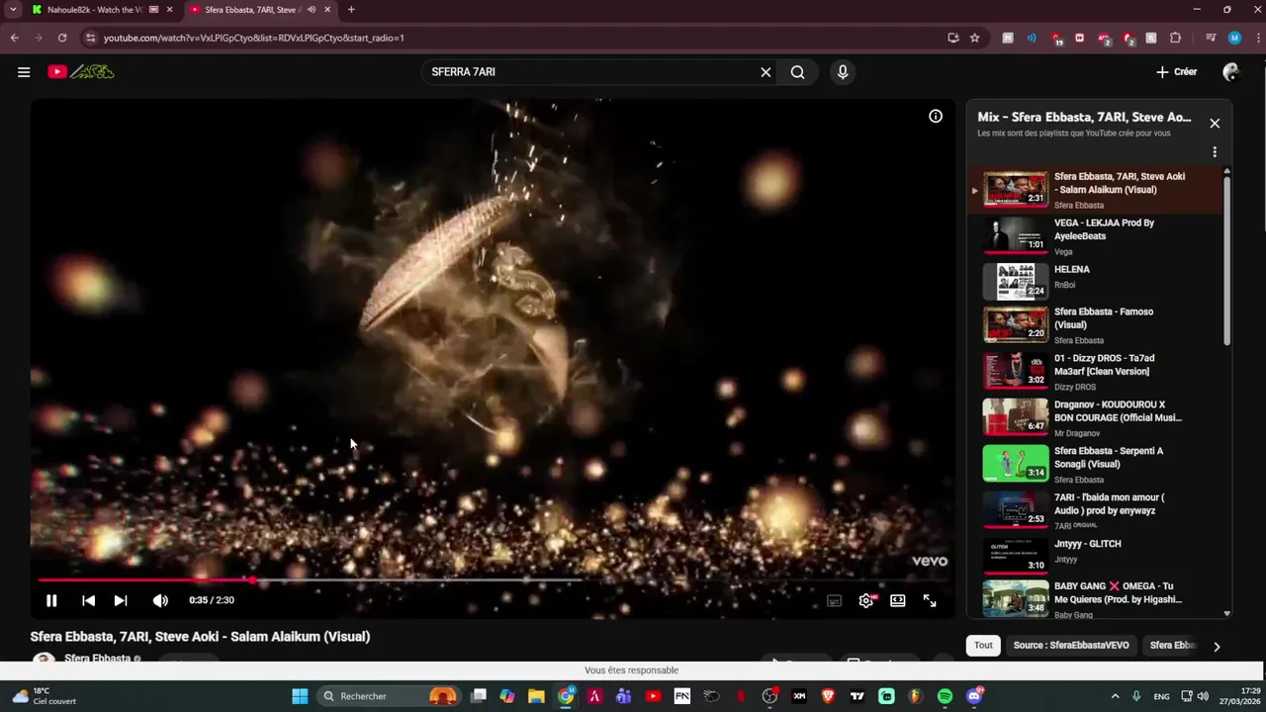Bookmark this page with star

click(974, 38)
